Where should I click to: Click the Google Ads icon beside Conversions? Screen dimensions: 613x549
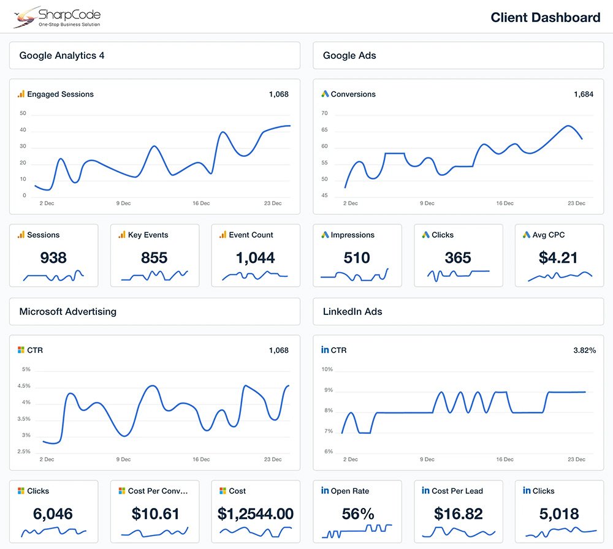click(x=325, y=94)
